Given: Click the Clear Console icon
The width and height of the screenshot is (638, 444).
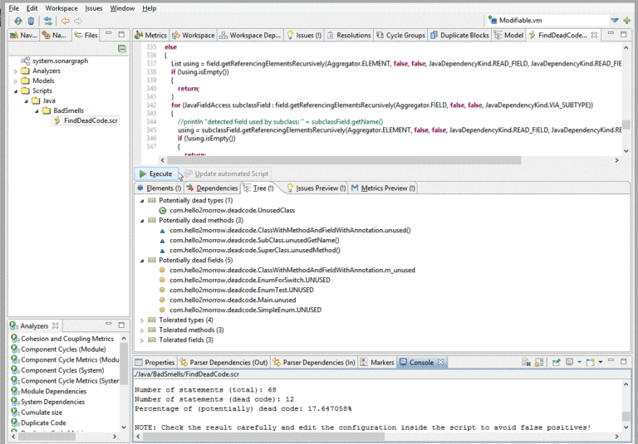Looking at the screenshot, I should (526, 363).
